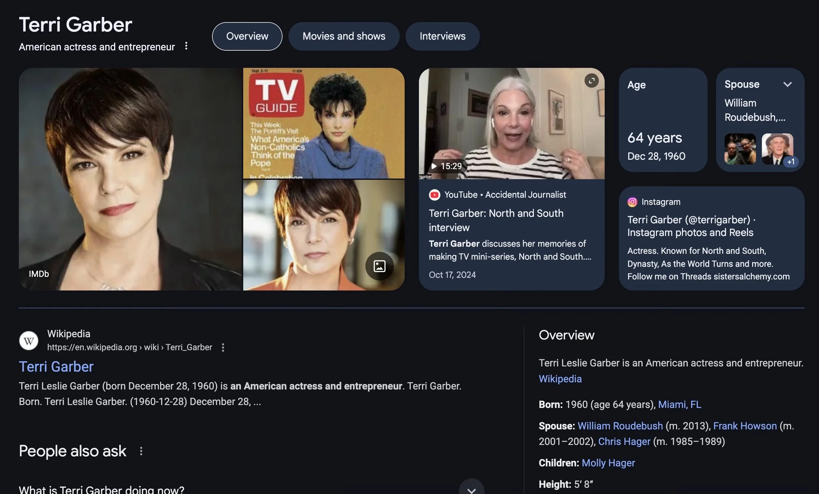
Task: Switch to the Movies and shows tab
Action: (x=344, y=36)
